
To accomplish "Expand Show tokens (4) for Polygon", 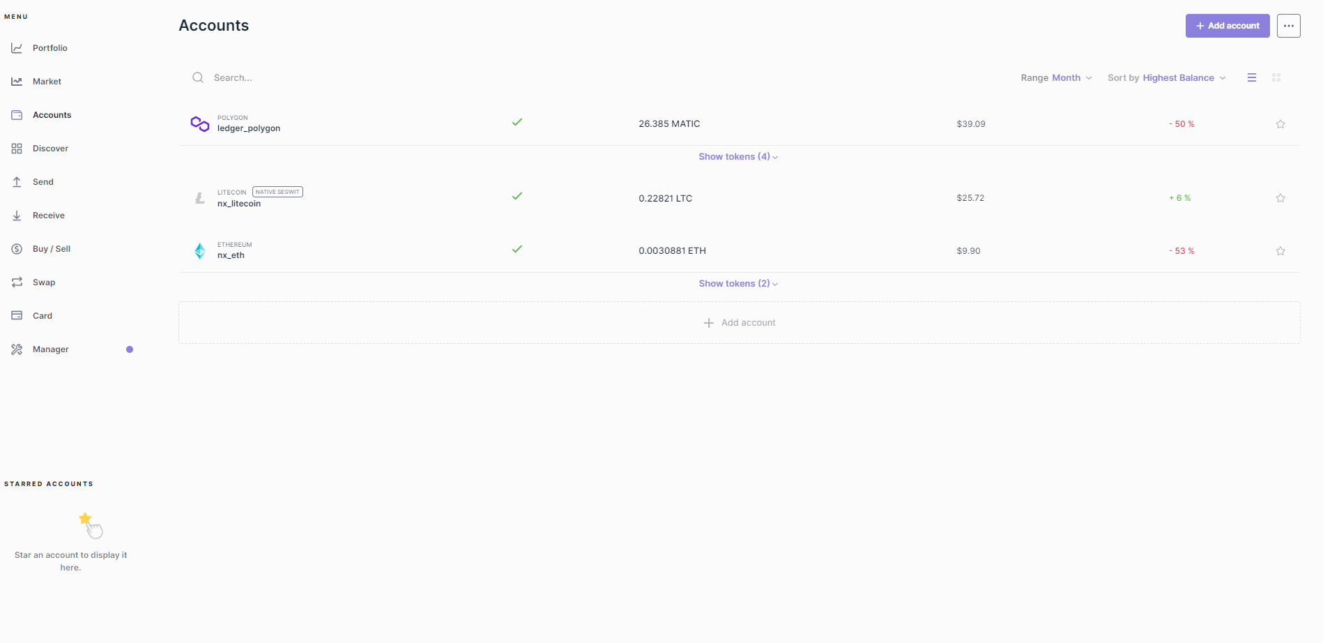I will point(739,157).
